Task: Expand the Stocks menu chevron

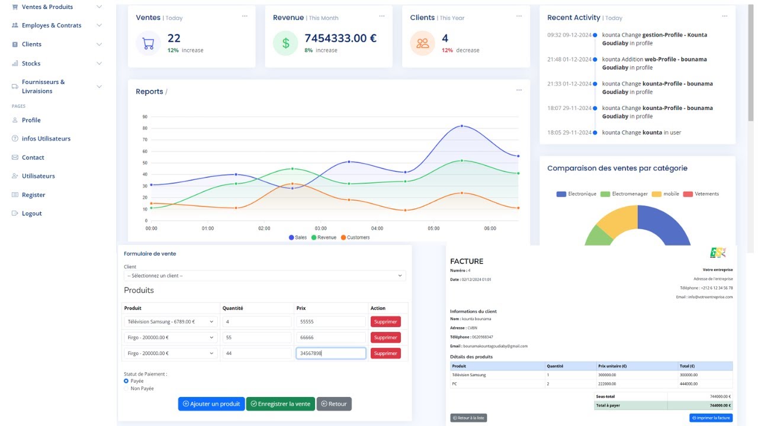Action: pos(99,63)
